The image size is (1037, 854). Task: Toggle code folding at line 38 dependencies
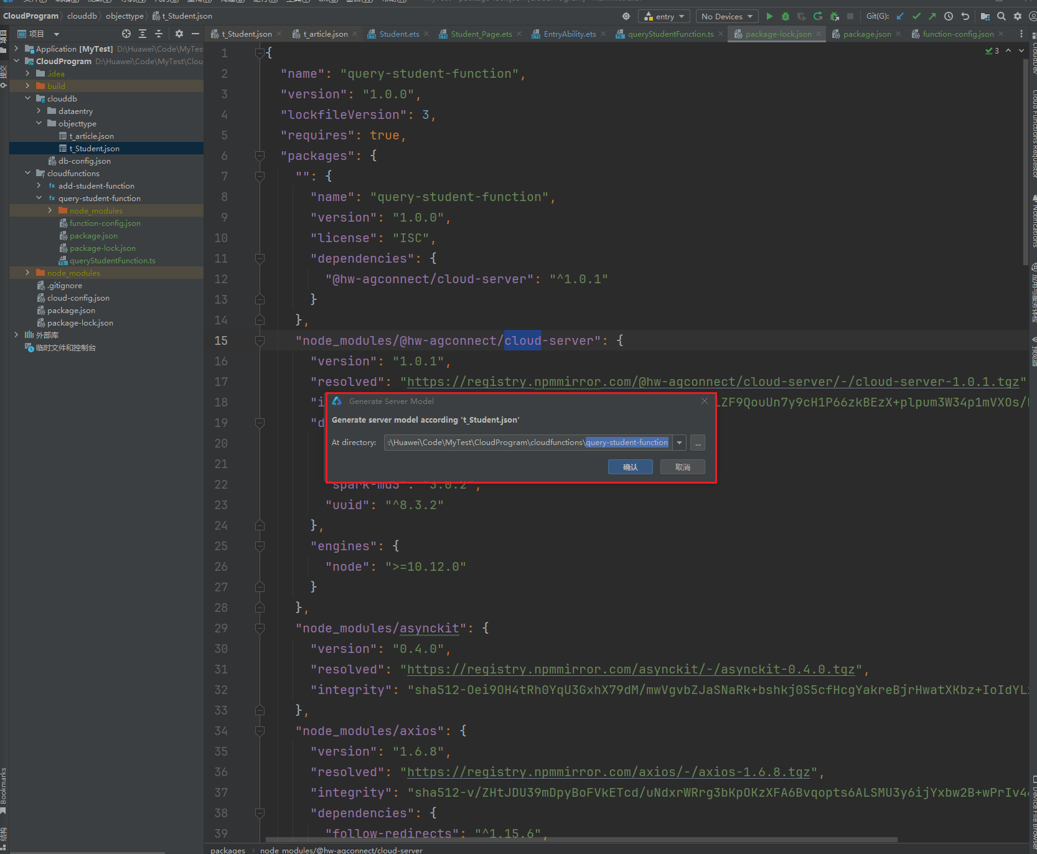tap(260, 813)
